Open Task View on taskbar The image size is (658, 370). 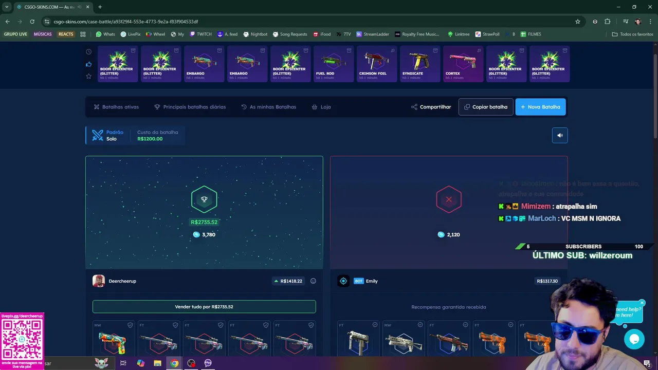coord(123,363)
